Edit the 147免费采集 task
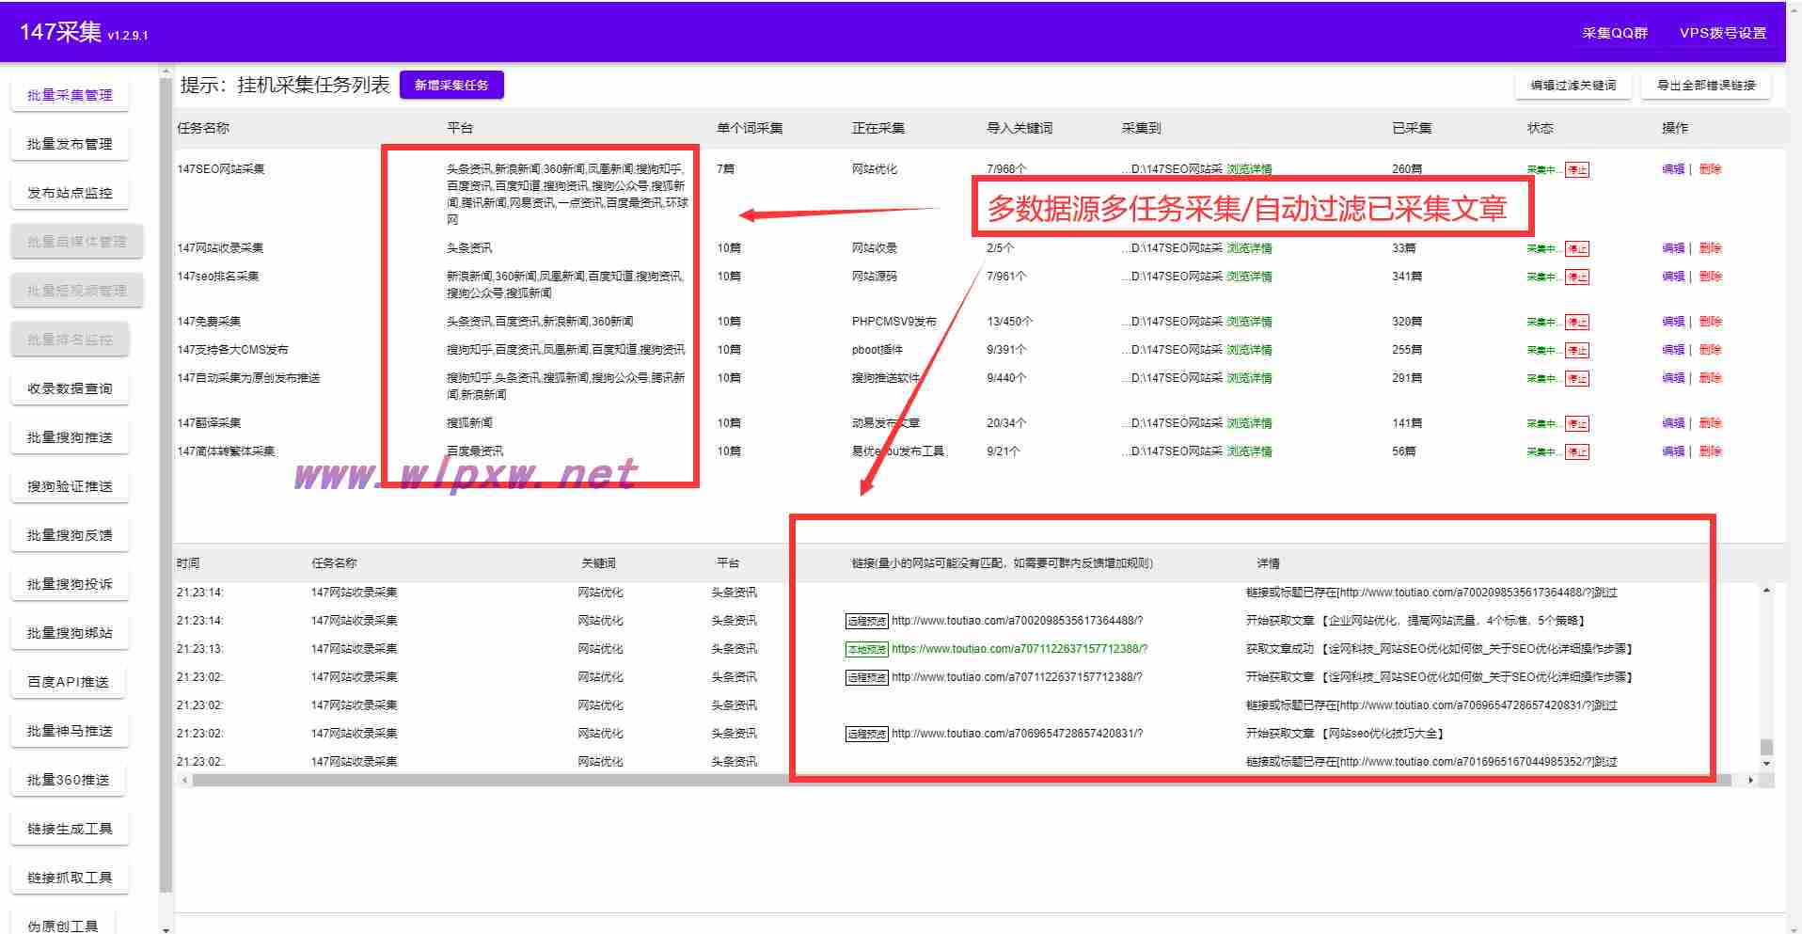1802x934 pixels. pos(1673,322)
